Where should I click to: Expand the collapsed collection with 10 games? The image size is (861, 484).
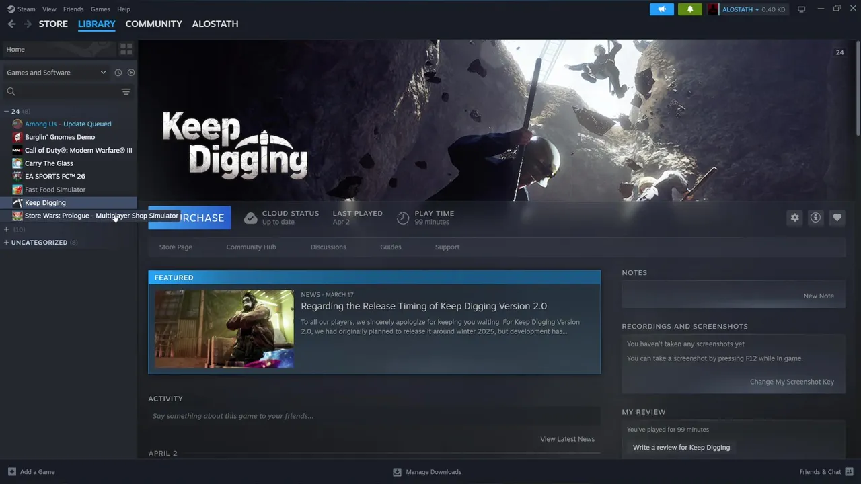point(6,229)
